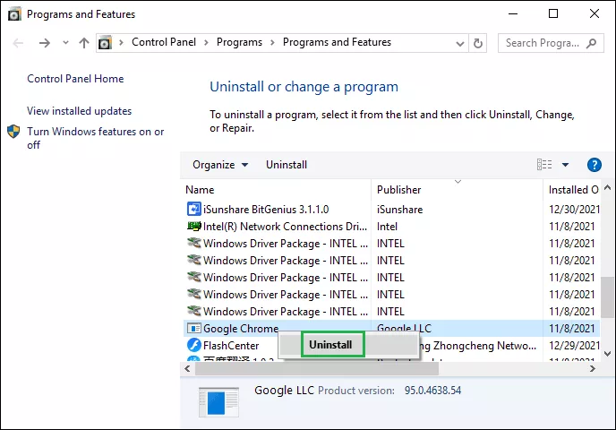Click the Control Panel icon in address bar
Viewport: 616px width, 430px height.
tap(105, 42)
